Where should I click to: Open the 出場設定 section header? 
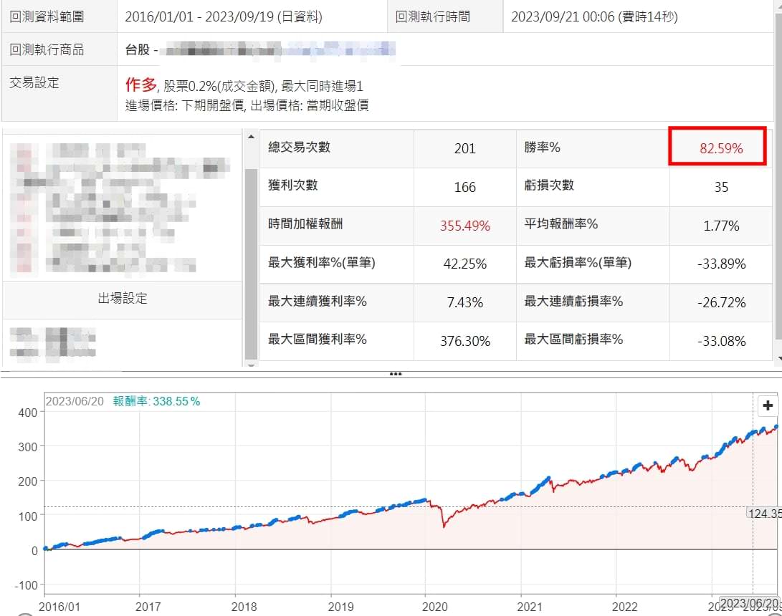[123, 299]
